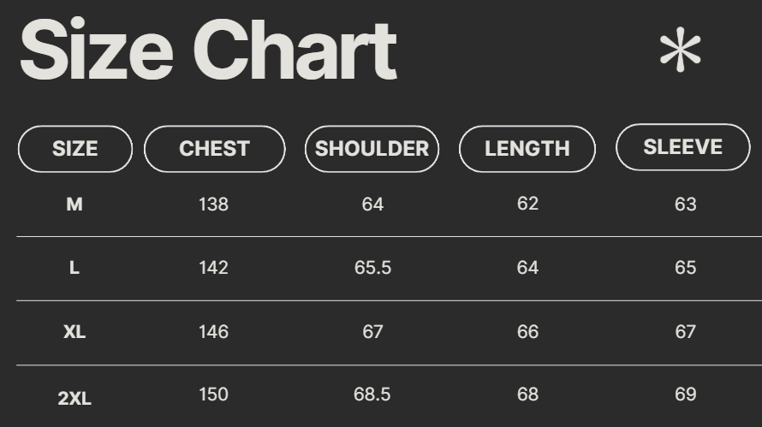Image resolution: width=762 pixels, height=427 pixels.
Task: Click the shoulder value 68.5
Action: [x=372, y=394]
